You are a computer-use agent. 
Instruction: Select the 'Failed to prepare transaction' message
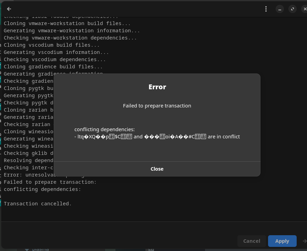click(157, 106)
